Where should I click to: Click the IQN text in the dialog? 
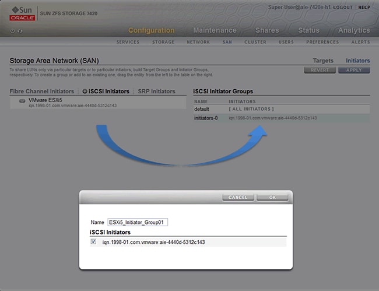(153, 242)
